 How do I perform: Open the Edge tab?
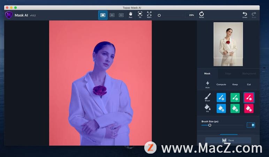coord(228,74)
